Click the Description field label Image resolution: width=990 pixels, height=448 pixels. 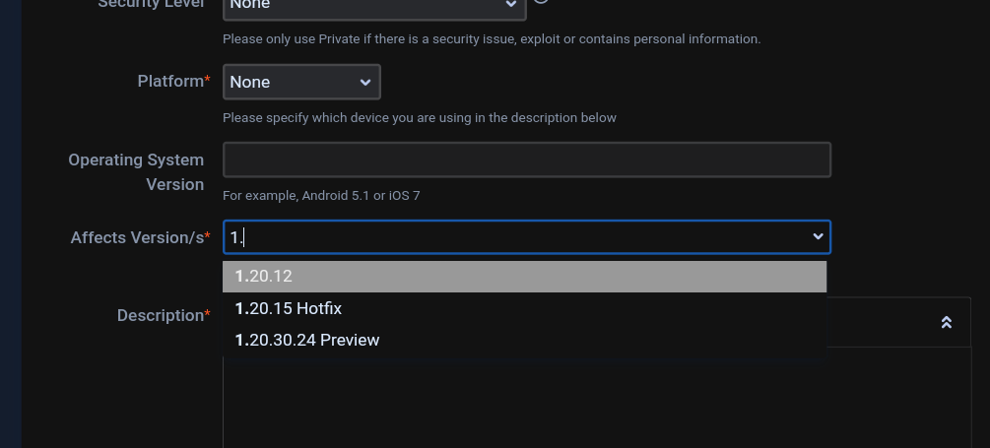162,315
